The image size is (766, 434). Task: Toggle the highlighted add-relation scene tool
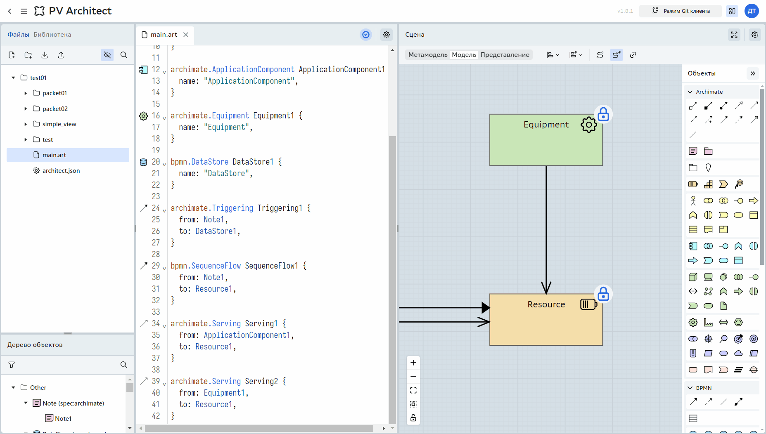(x=617, y=55)
